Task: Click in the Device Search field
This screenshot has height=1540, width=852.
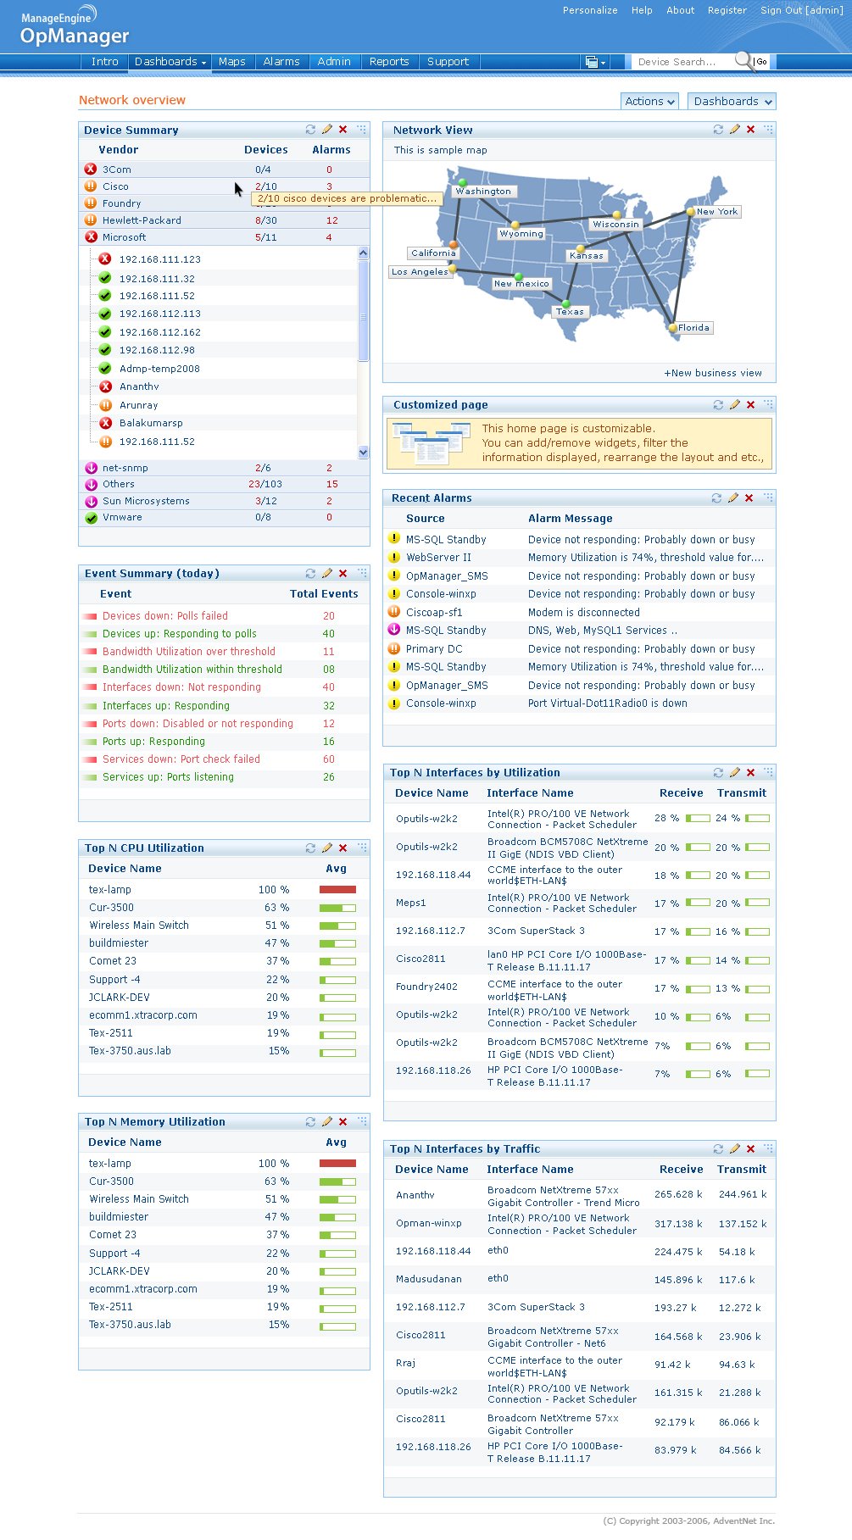Action: coord(681,62)
